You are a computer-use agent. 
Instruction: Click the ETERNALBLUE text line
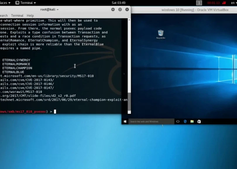coord(13,72)
